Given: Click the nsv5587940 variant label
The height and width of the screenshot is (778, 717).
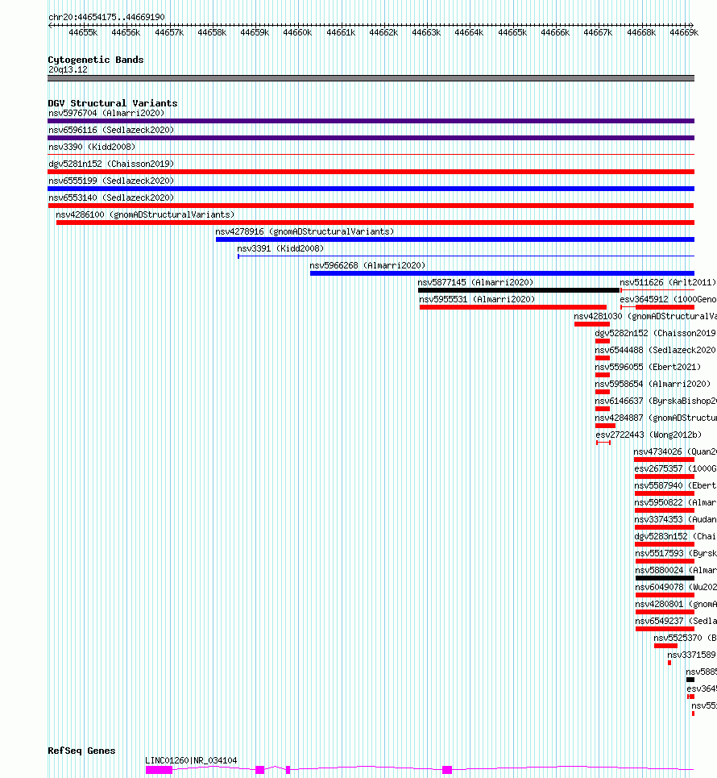Looking at the screenshot, I should [x=675, y=486].
